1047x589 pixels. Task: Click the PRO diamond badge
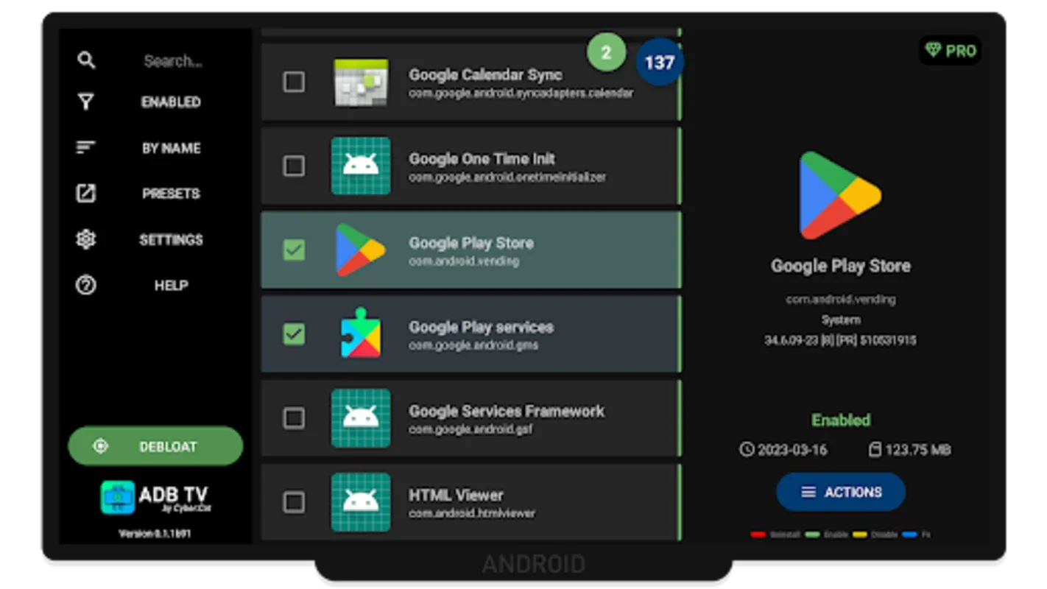coord(950,51)
